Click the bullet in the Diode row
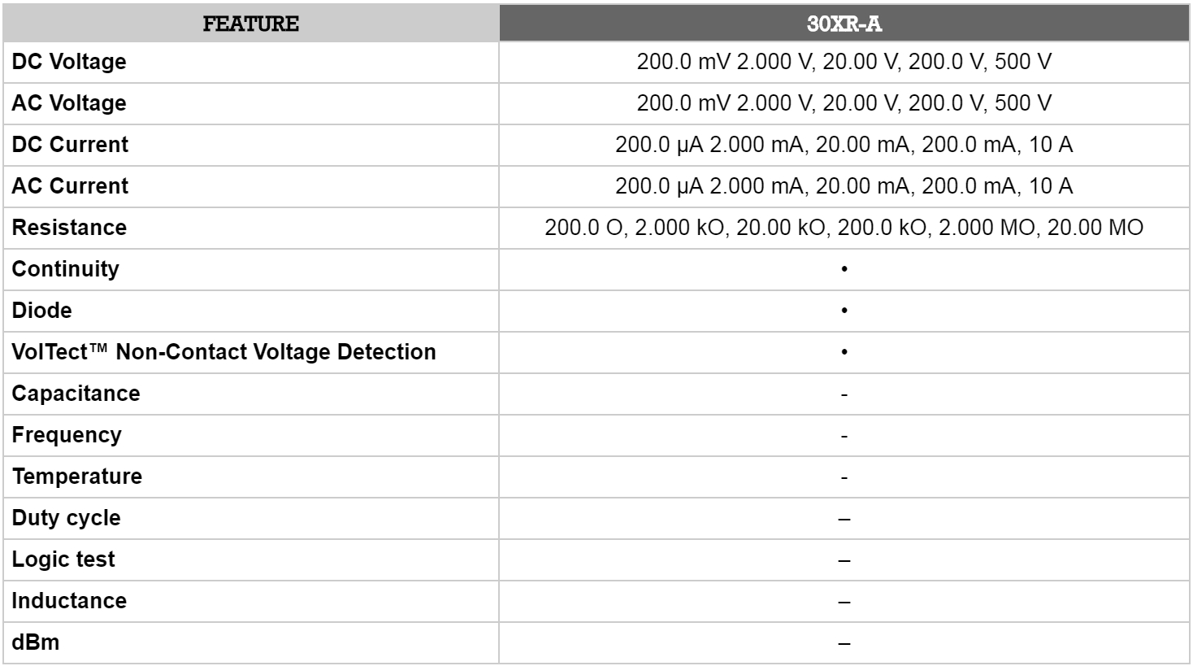Viewport: 1193px width, 666px height. 844,311
